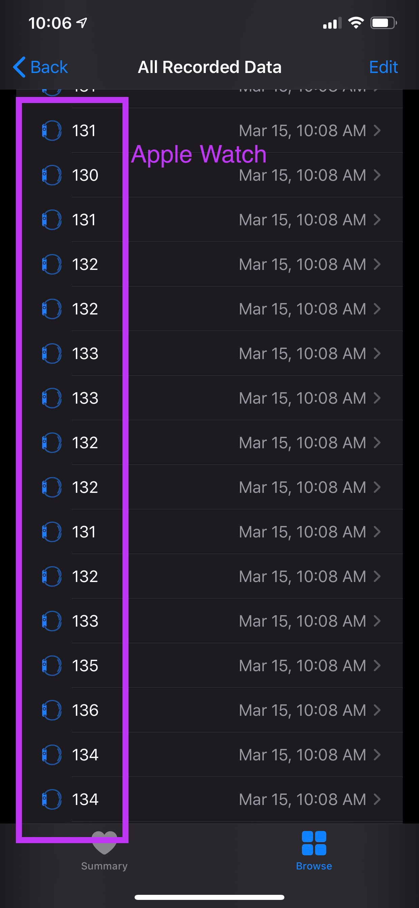The width and height of the screenshot is (419, 908).
Task: Tap the Summary heart icon
Action: pyautogui.click(x=104, y=843)
